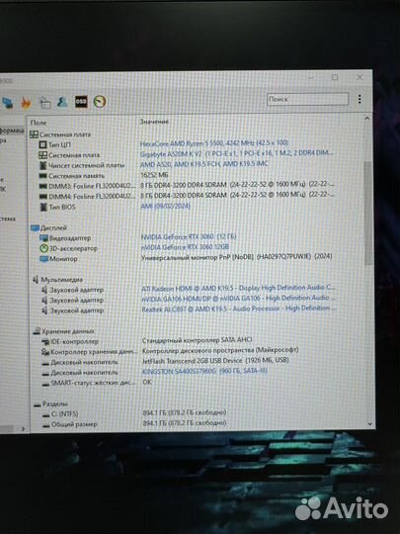Click the blue person toolbar icon

[x=62, y=102]
